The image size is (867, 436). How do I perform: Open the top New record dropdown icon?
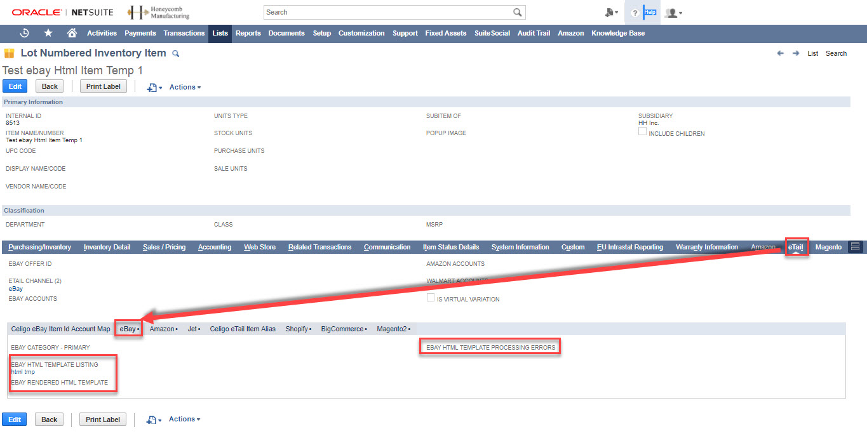click(x=154, y=88)
